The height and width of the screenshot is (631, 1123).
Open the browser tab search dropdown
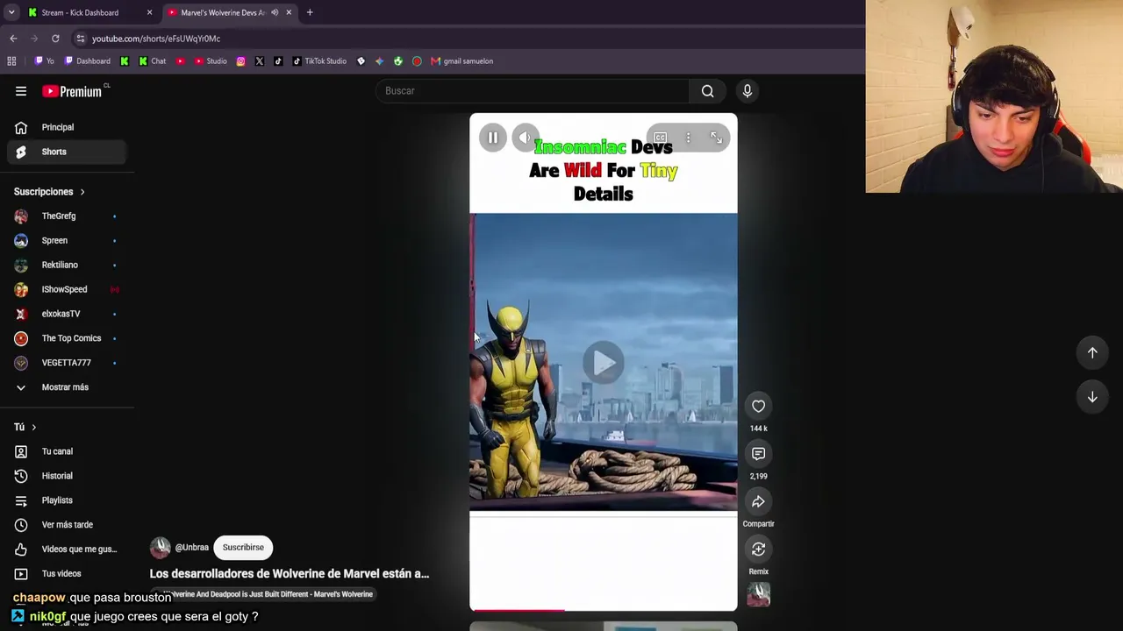click(11, 12)
